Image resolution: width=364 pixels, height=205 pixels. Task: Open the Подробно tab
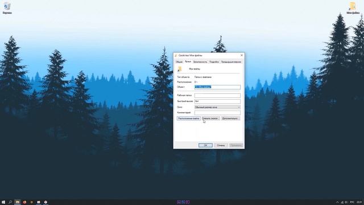pyautogui.click(x=214, y=62)
